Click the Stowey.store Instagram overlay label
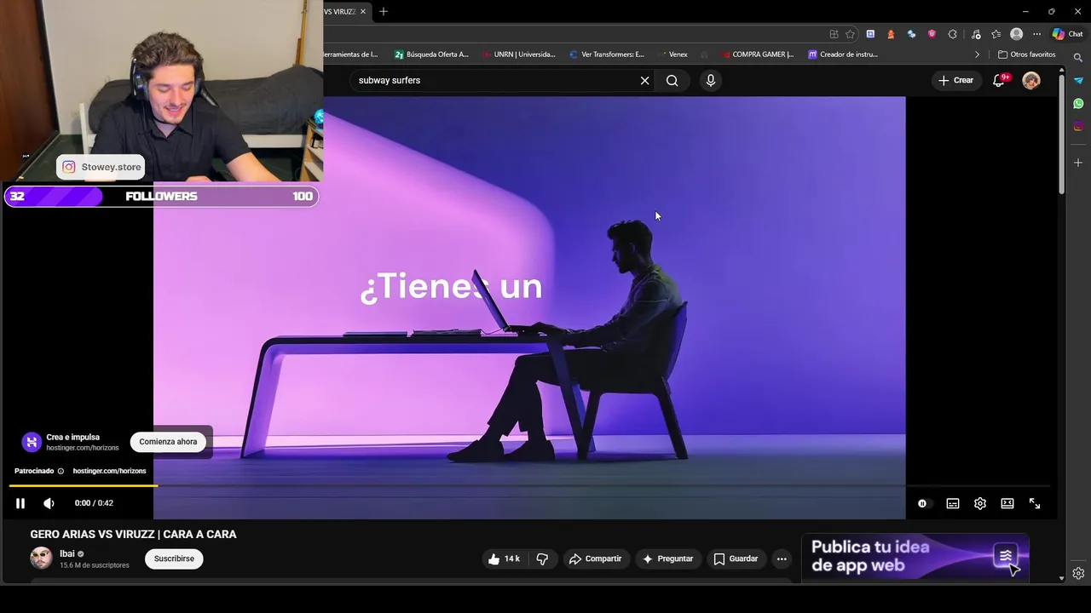This screenshot has height=613, width=1091. tap(101, 167)
